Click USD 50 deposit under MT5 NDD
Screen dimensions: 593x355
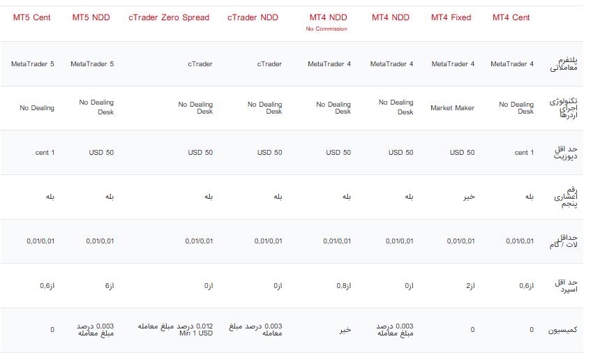coord(101,152)
